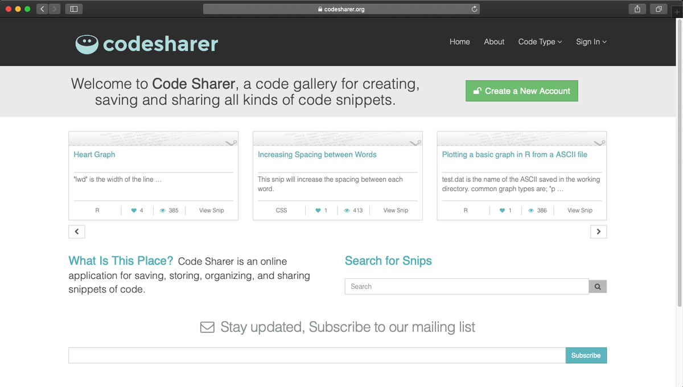Click Create a New Account button
Image resolution: width=683 pixels, height=387 pixels.
(522, 90)
